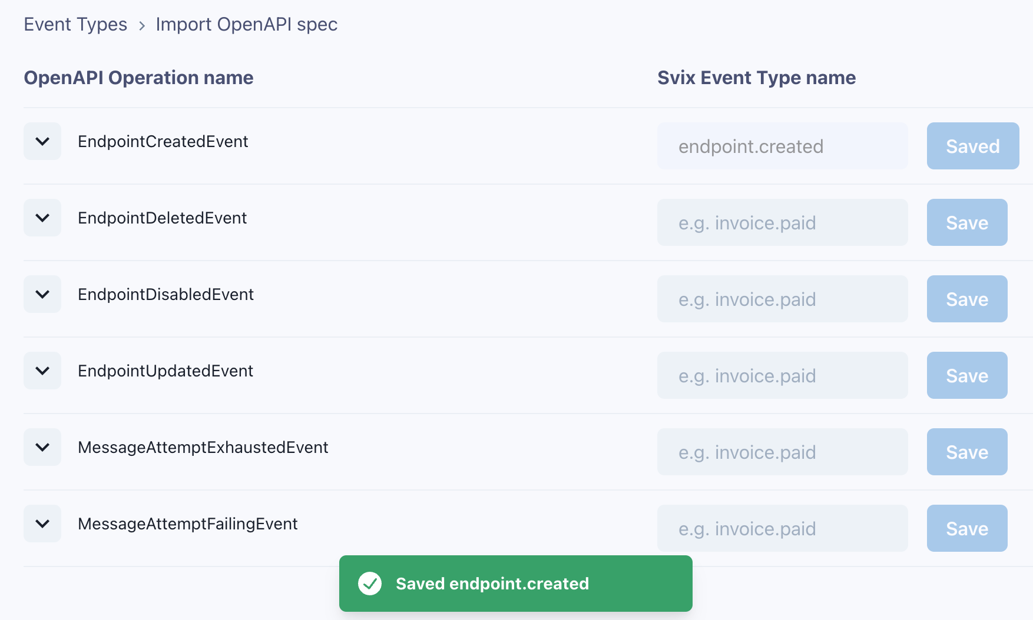Click Save for MessageAttemptFailingEvent

(x=966, y=528)
